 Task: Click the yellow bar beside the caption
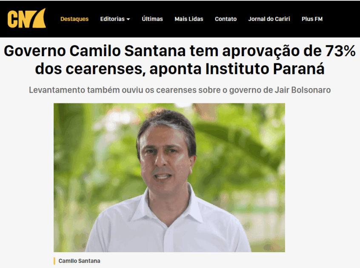tap(54, 261)
